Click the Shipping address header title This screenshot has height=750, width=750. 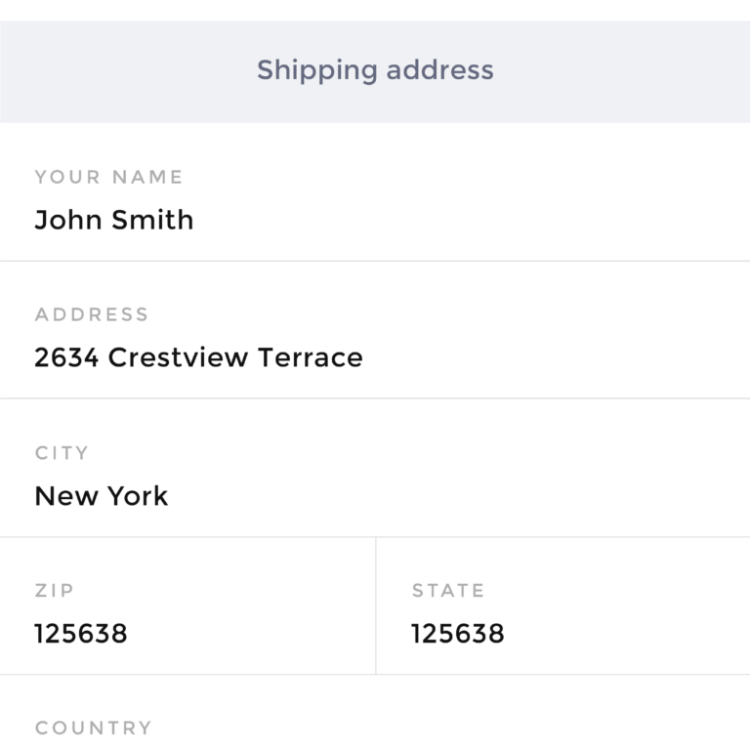click(x=375, y=70)
